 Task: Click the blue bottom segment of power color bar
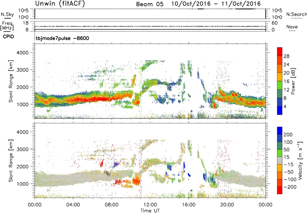280,110
